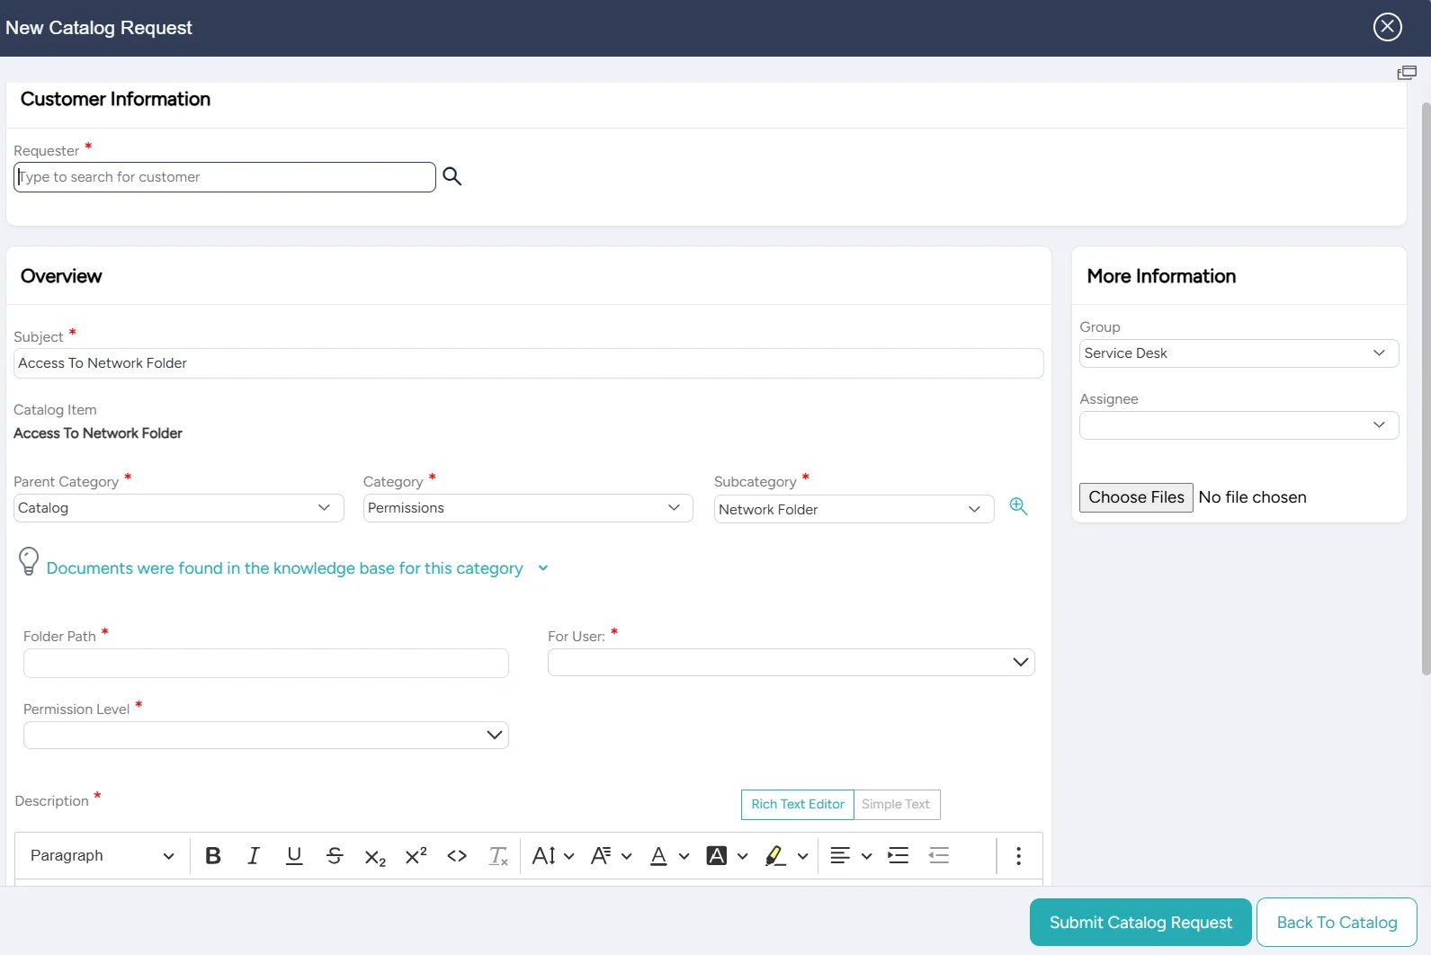Click the Folder Path input field
This screenshot has height=955, width=1431.
tap(266, 663)
